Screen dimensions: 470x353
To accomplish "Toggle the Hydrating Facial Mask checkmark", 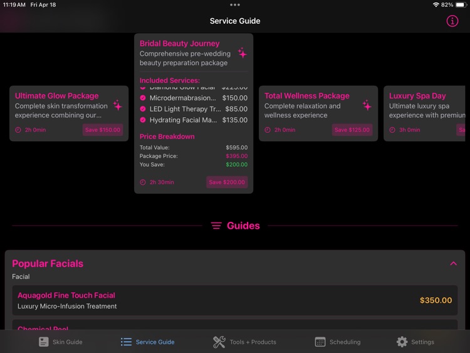I will click(143, 120).
